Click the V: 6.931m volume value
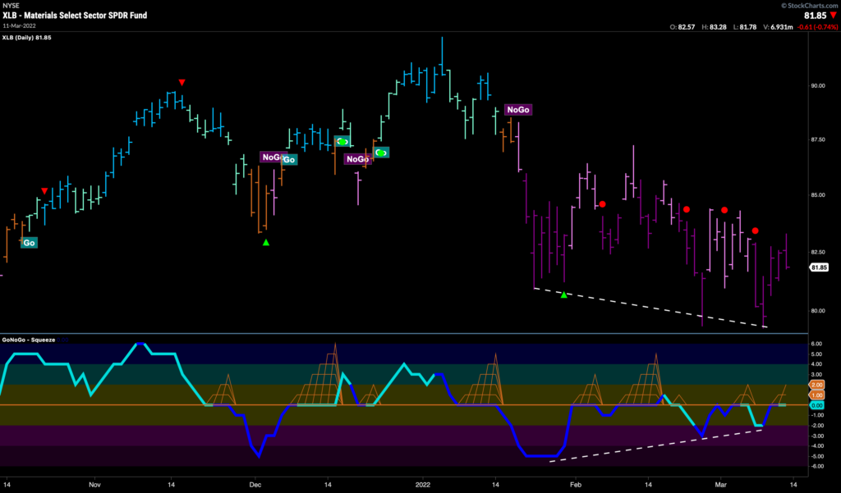Viewport: 841px width, 493px height. [777, 27]
